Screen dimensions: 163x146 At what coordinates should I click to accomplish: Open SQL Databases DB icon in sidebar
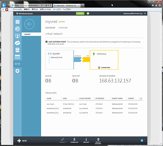(x=17, y=50)
